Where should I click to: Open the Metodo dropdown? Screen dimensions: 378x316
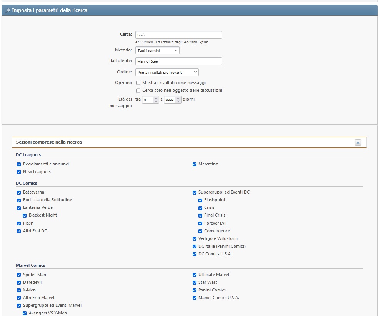coord(157,50)
